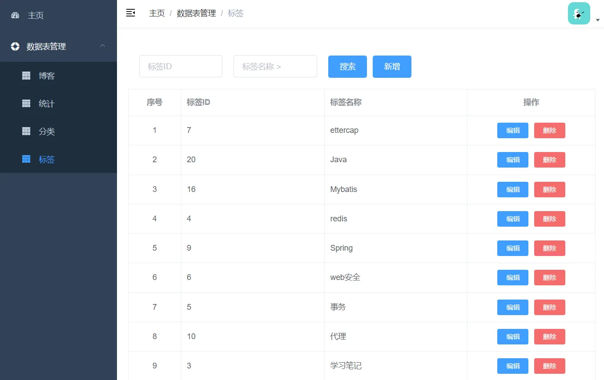Edit the 代理 tag row

coord(513,336)
